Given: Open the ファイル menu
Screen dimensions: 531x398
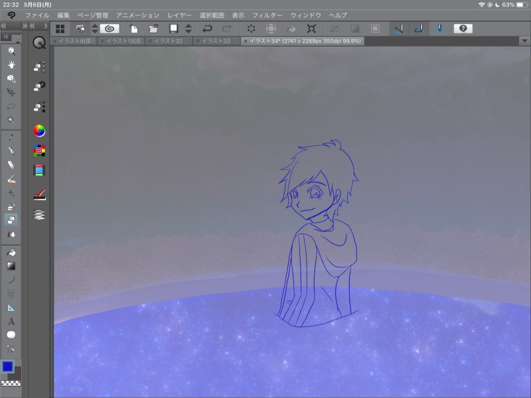Looking at the screenshot, I should click(37, 15).
